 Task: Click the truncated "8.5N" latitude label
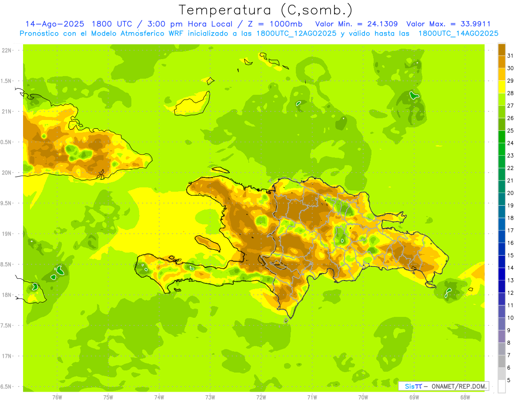point(6,264)
